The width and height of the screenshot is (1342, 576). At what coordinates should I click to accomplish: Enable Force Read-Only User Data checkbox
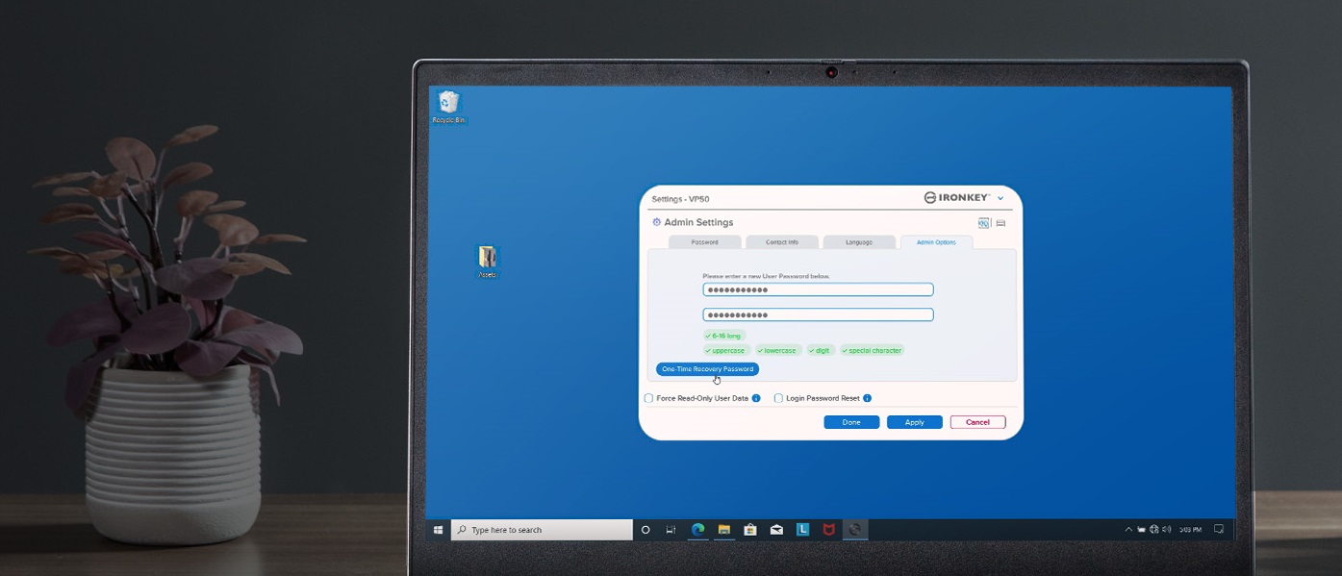(x=648, y=398)
